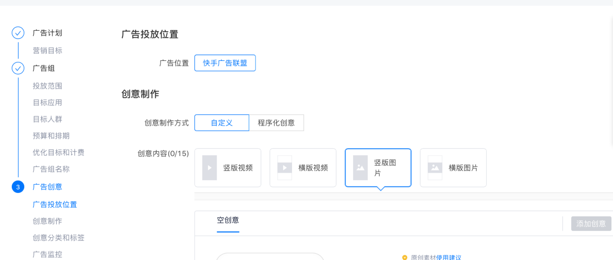Click the 创意制作 section heading
The height and width of the screenshot is (260, 613).
click(140, 94)
